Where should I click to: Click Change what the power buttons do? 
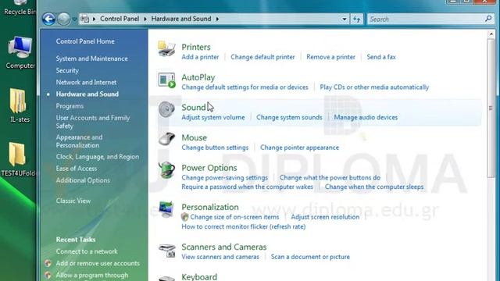tap(330, 177)
